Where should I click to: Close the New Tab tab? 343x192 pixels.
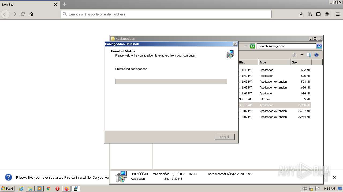coord(55,5)
